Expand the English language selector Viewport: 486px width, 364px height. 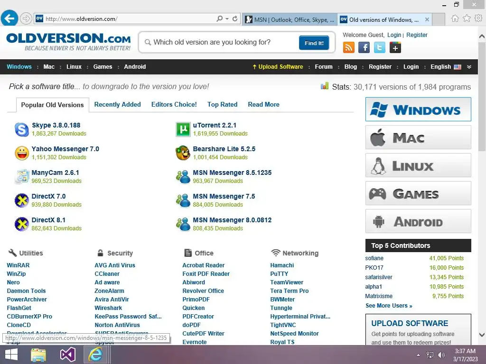tap(446, 67)
